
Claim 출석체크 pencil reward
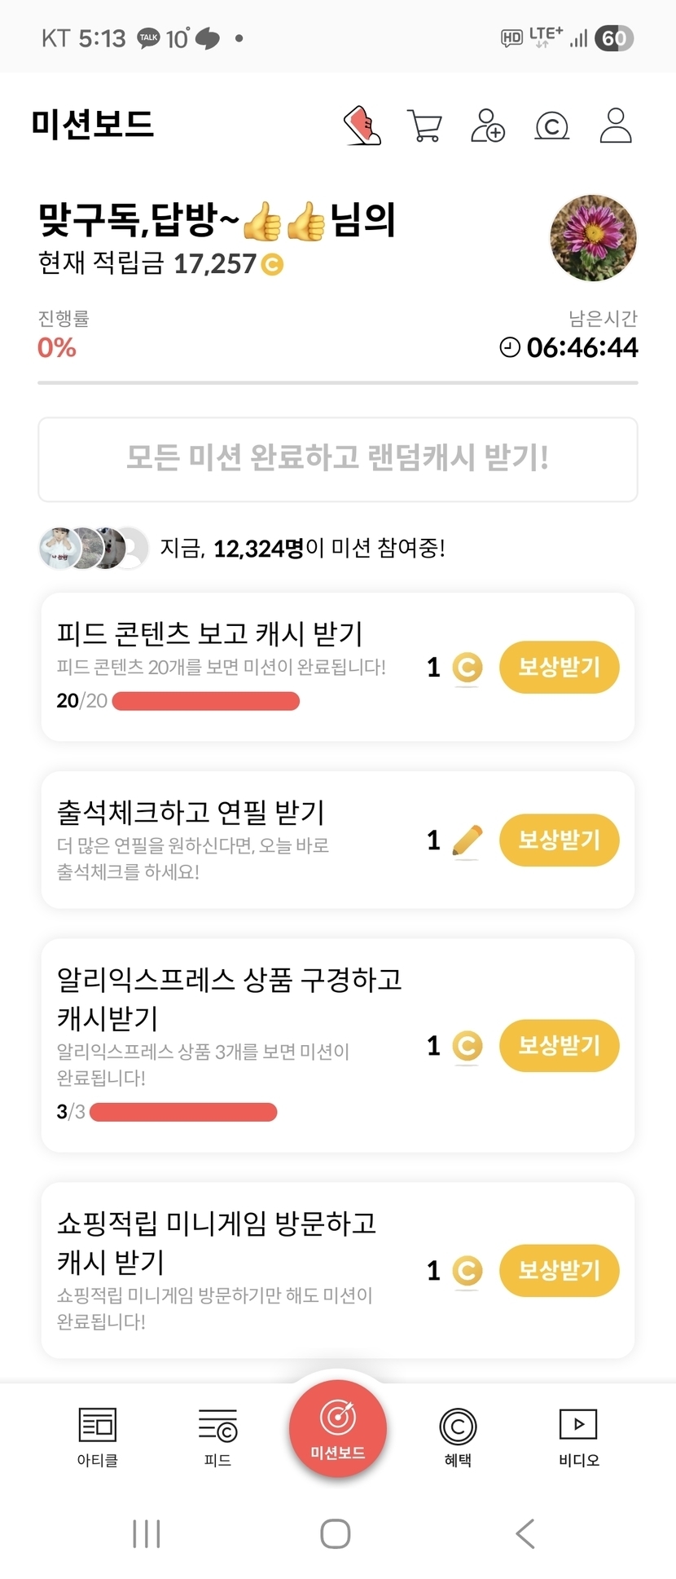[559, 840]
